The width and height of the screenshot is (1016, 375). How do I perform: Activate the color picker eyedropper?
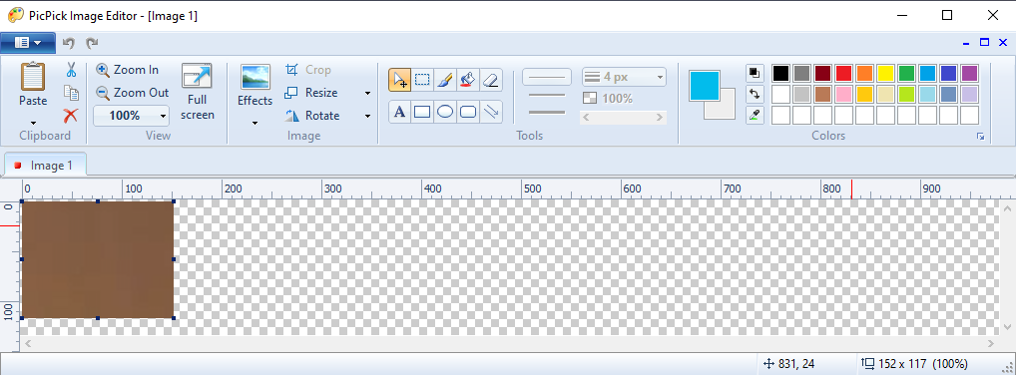[x=755, y=116]
